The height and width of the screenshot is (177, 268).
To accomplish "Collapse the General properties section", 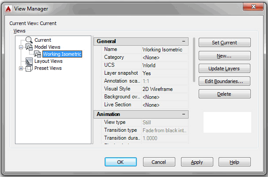I will pyautogui.click(x=184, y=42).
